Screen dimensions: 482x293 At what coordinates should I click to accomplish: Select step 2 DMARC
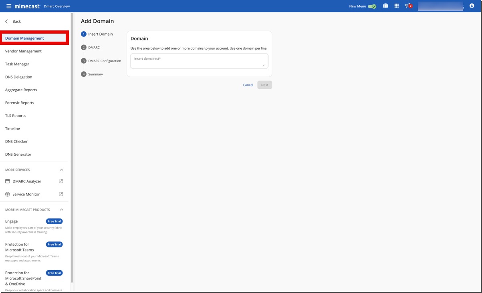(91, 47)
